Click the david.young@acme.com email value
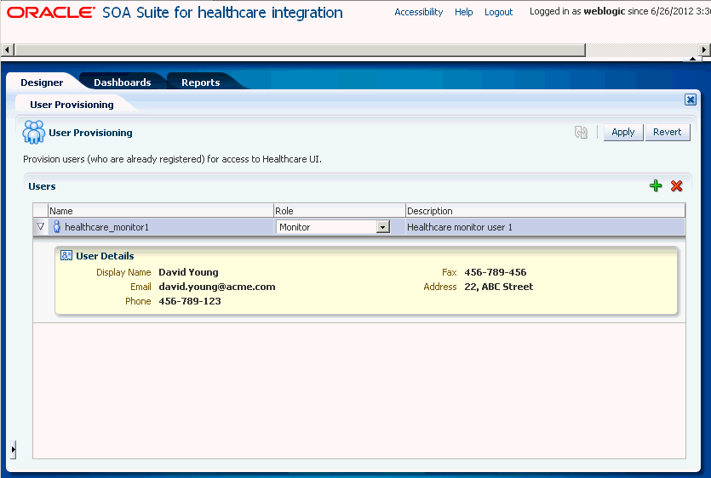This screenshot has width=711, height=478. tap(217, 287)
